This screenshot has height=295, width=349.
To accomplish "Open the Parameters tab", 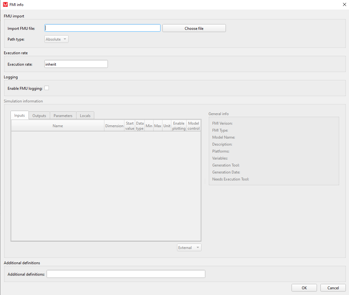I will coord(63,116).
